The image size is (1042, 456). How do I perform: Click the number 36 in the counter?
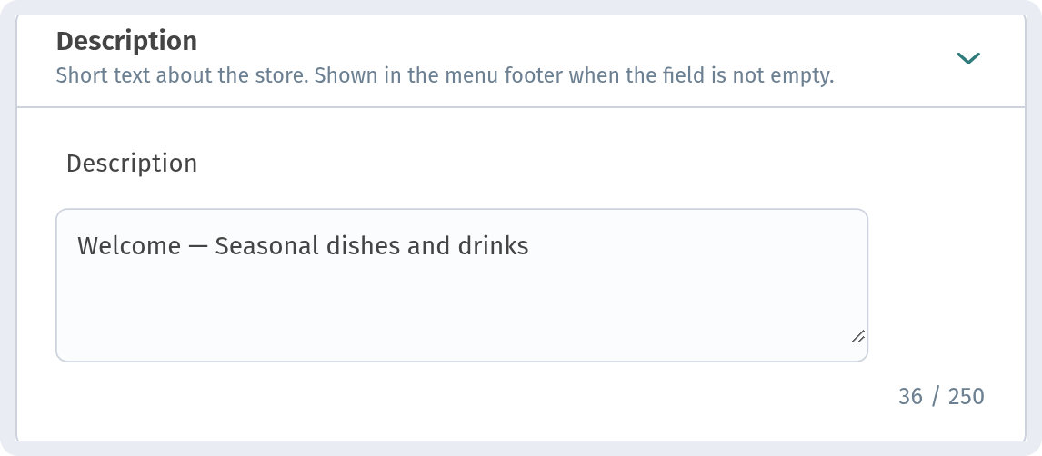point(910,396)
